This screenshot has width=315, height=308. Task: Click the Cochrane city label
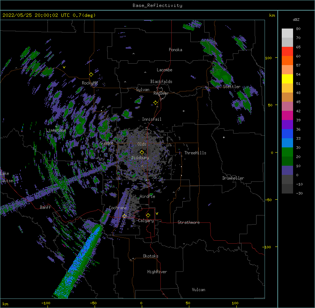coord(118,208)
